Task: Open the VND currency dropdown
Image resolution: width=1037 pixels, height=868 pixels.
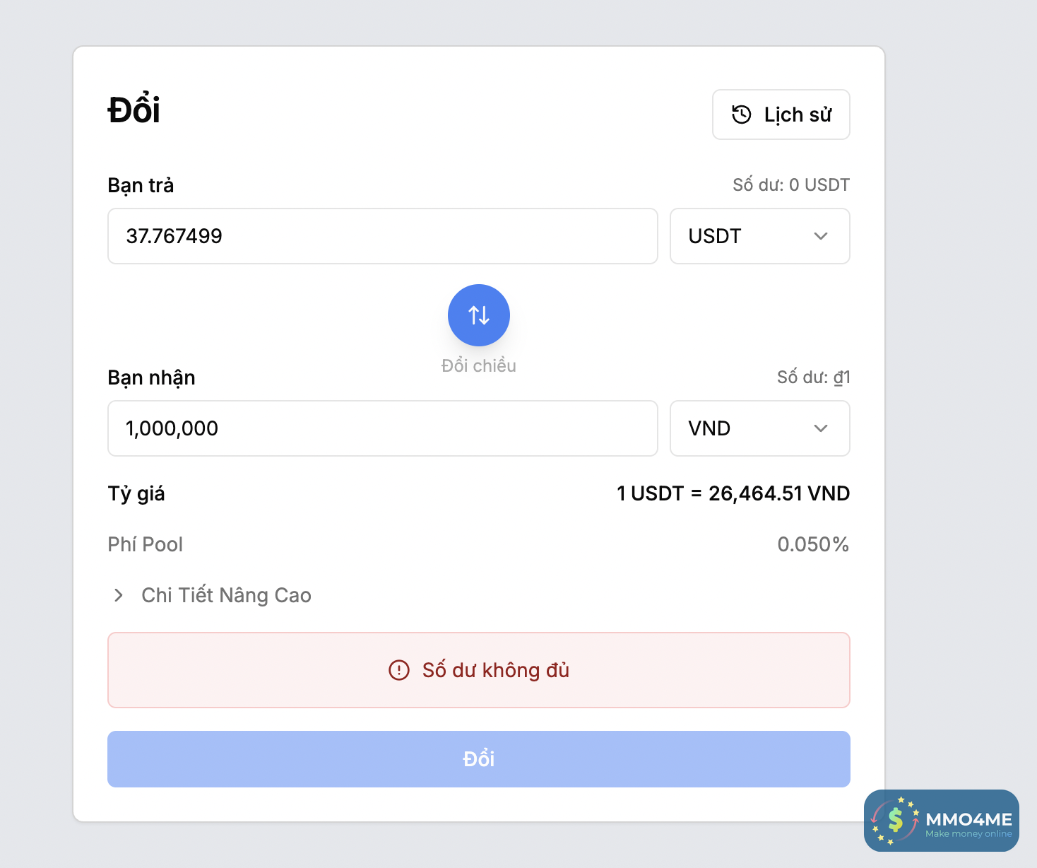Action: pos(759,428)
